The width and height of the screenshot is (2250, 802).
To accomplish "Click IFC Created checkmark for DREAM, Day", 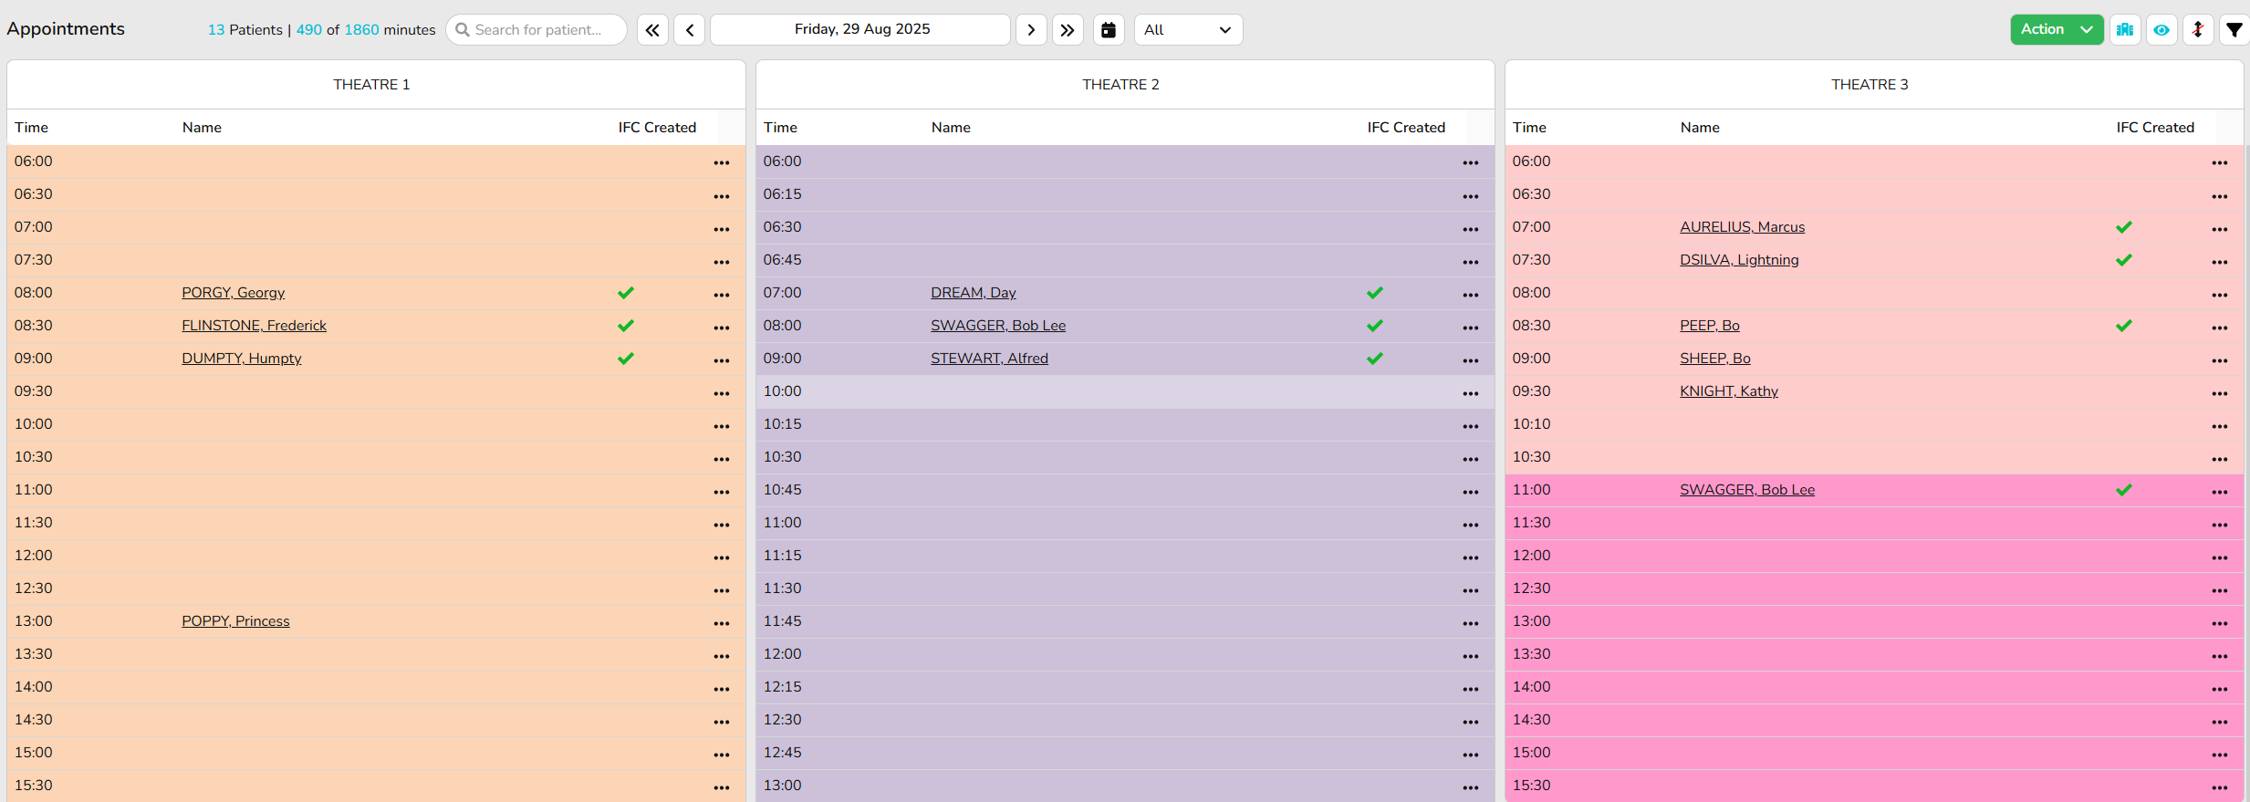I will tap(1375, 293).
